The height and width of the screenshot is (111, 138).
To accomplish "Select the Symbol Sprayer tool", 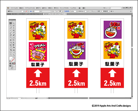I will 11,50.
